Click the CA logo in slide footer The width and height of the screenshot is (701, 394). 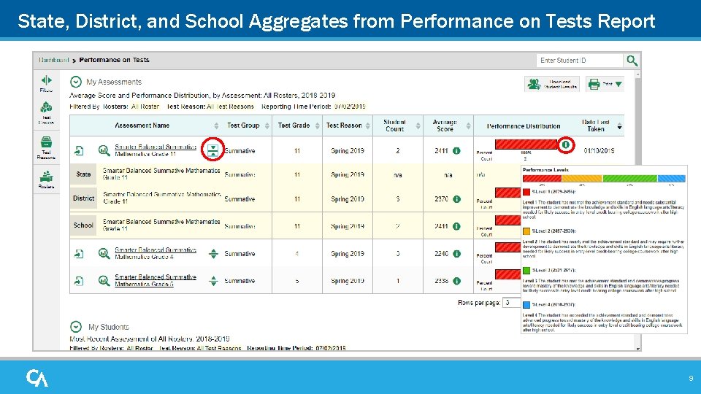pyautogui.click(x=37, y=378)
